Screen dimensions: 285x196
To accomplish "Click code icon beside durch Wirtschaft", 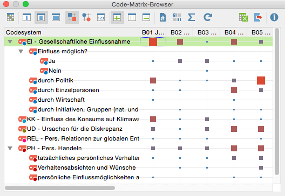I will tap(33, 100).
